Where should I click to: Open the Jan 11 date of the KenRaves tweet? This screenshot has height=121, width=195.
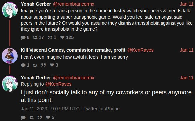click(187, 50)
